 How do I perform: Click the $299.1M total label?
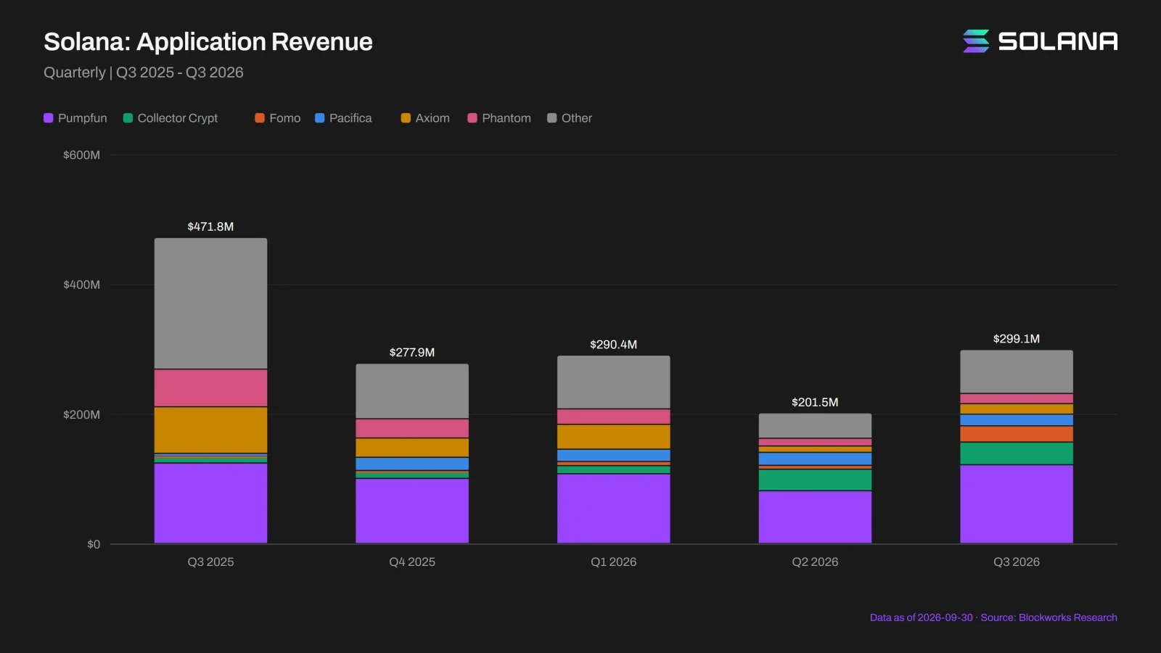pyautogui.click(x=1017, y=339)
